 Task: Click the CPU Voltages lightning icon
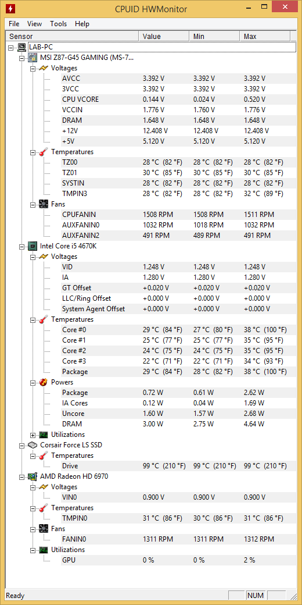pos(44,257)
